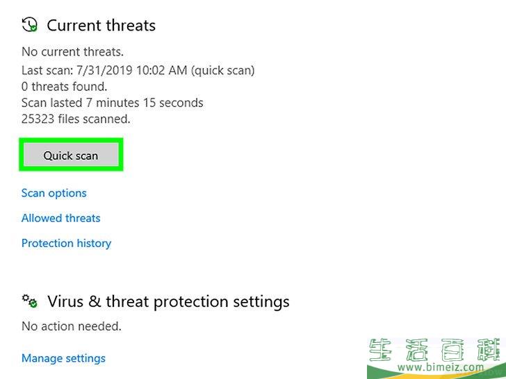Select the '0 threats found.' text
This screenshot has height=379, width=506.
(x=64, y=86)
